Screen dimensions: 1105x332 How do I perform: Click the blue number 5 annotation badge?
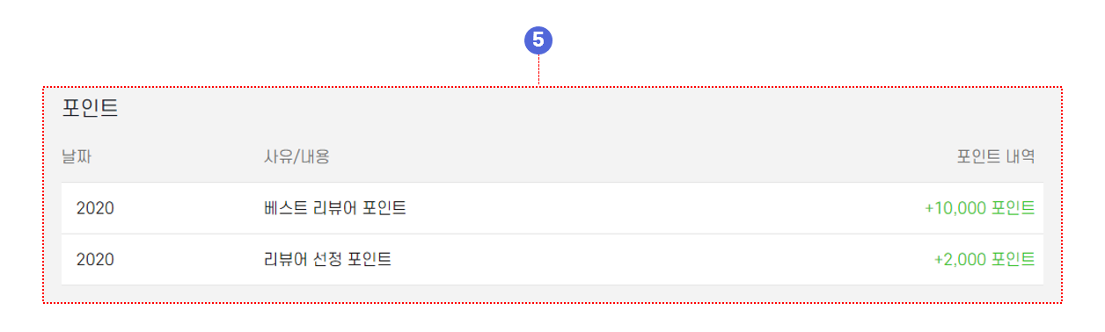coord(538,40)
